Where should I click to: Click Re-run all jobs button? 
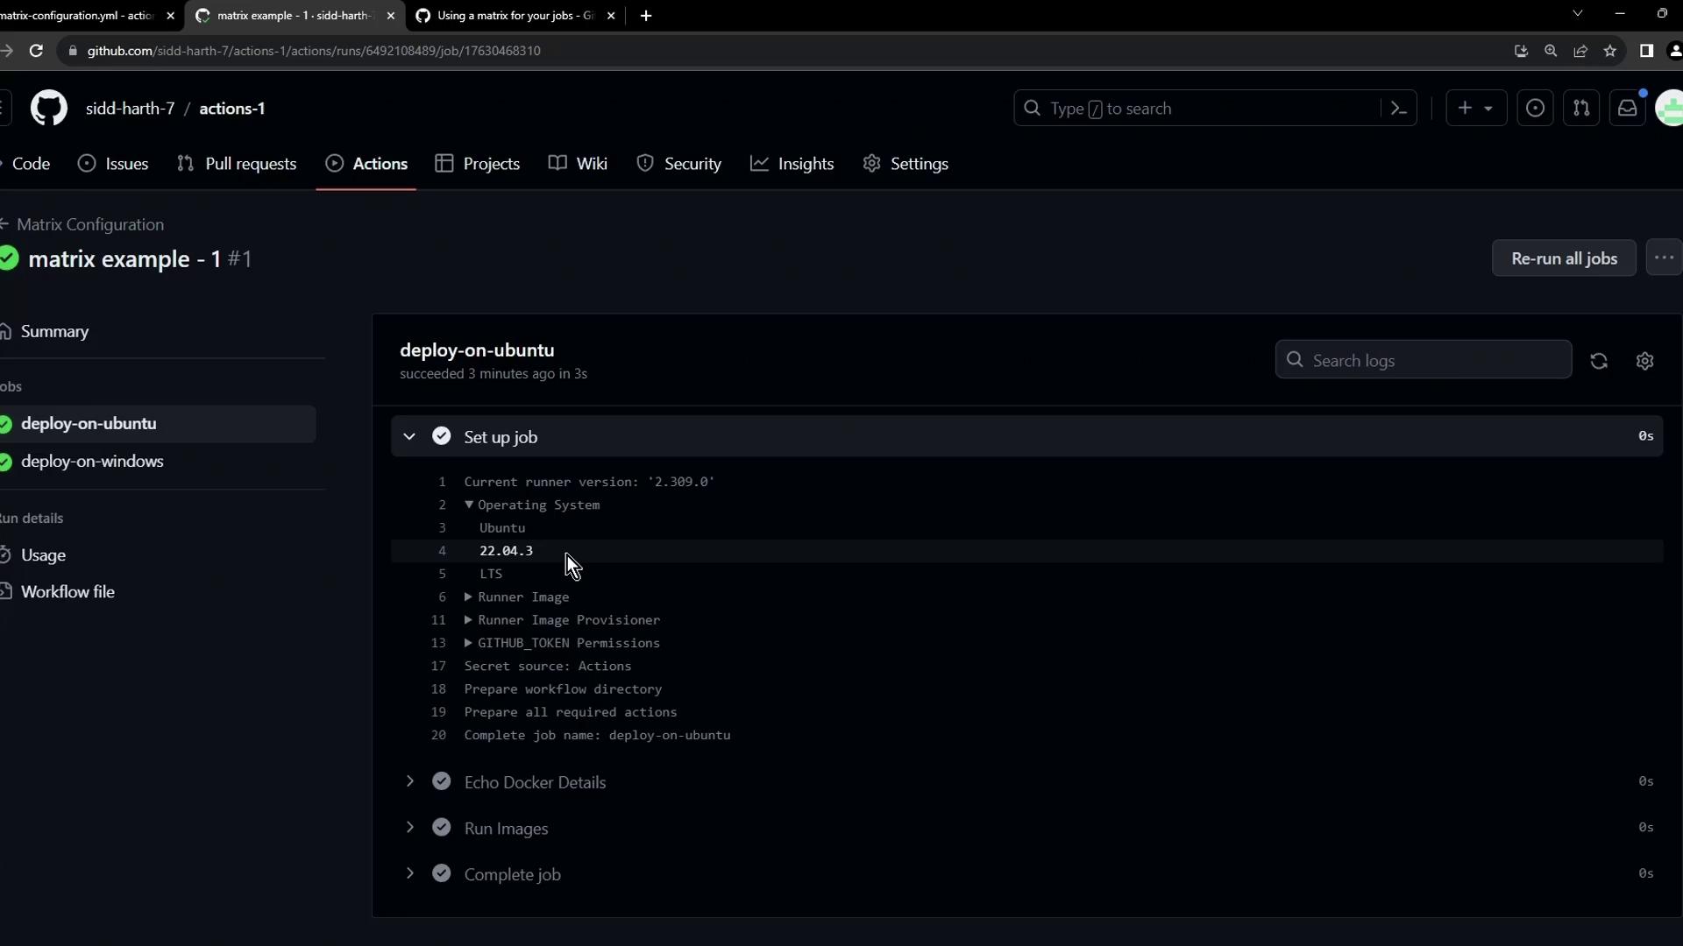(1564, 258)
